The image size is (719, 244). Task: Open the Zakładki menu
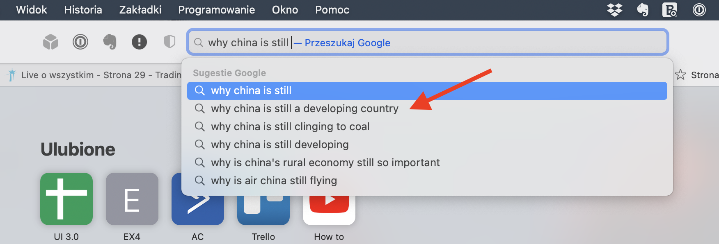pos(140,10)
